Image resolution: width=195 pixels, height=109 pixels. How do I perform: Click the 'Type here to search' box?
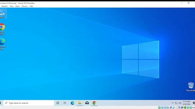pos(29,103)
